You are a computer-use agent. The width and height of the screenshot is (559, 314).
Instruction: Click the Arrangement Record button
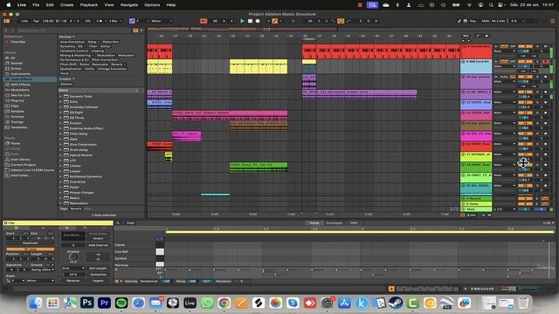click(258, 21)
